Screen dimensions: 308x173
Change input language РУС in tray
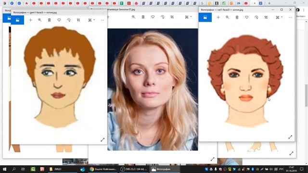pos(282,169)
